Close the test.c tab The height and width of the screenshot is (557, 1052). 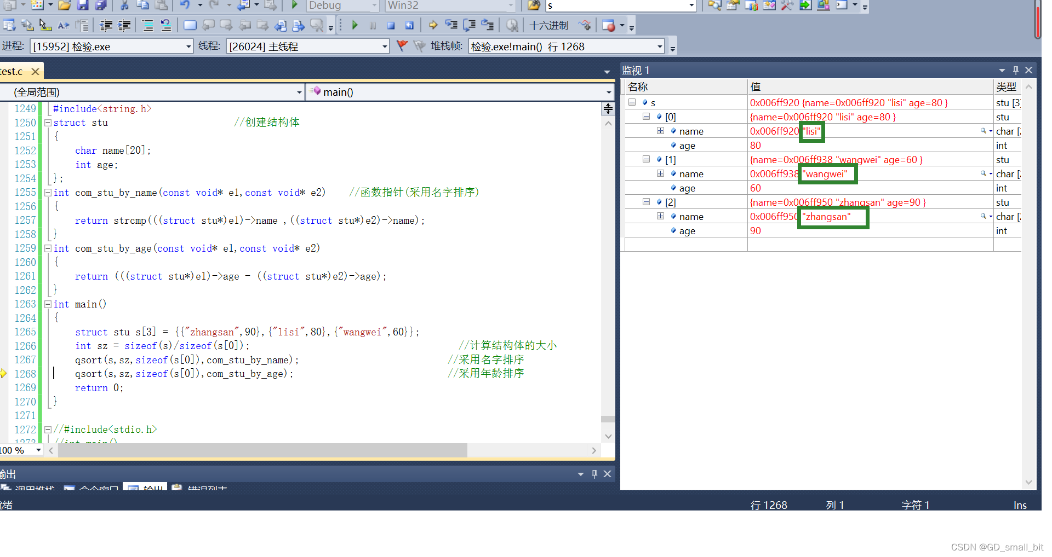click(36, 72)
